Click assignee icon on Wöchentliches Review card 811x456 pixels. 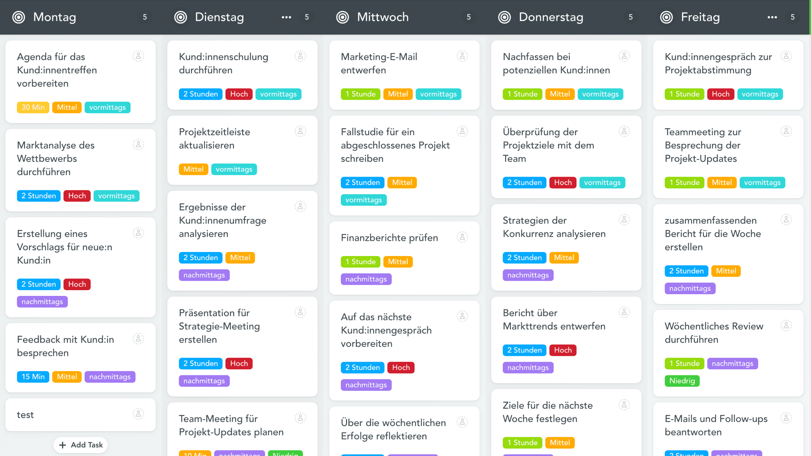coord(786,326)
